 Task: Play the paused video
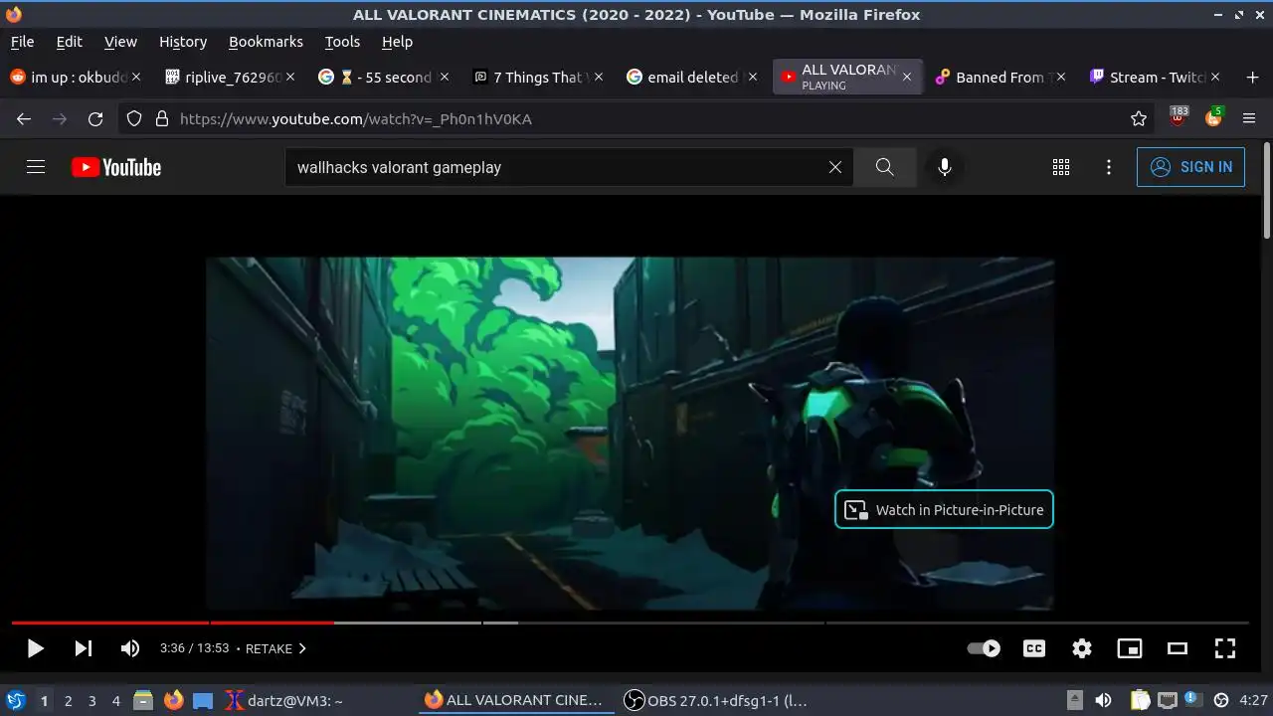pos(35,648)
